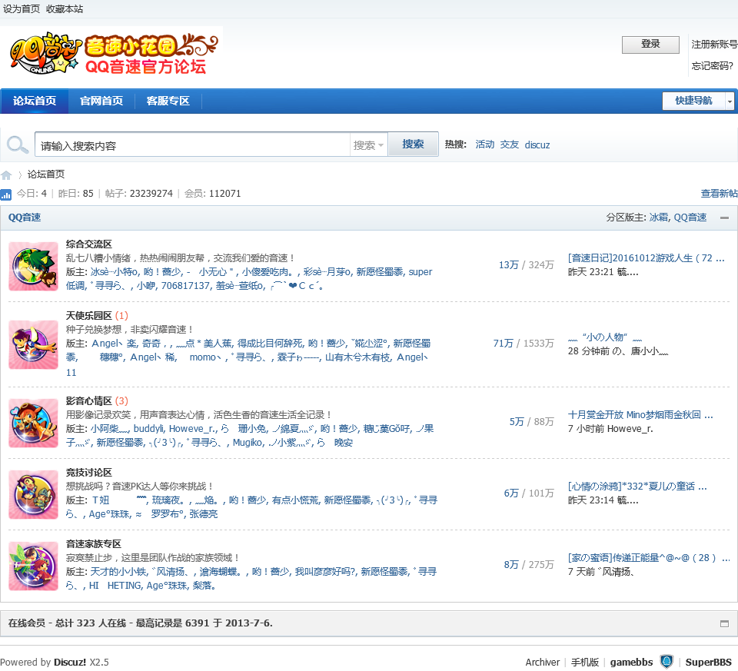Click the 注册新账号 link

click(714, 45)
